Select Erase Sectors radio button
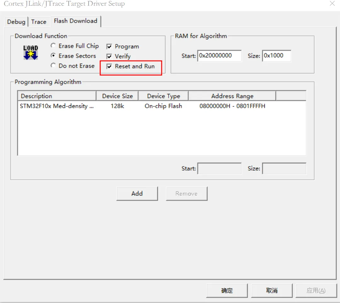 pos(73,56)
